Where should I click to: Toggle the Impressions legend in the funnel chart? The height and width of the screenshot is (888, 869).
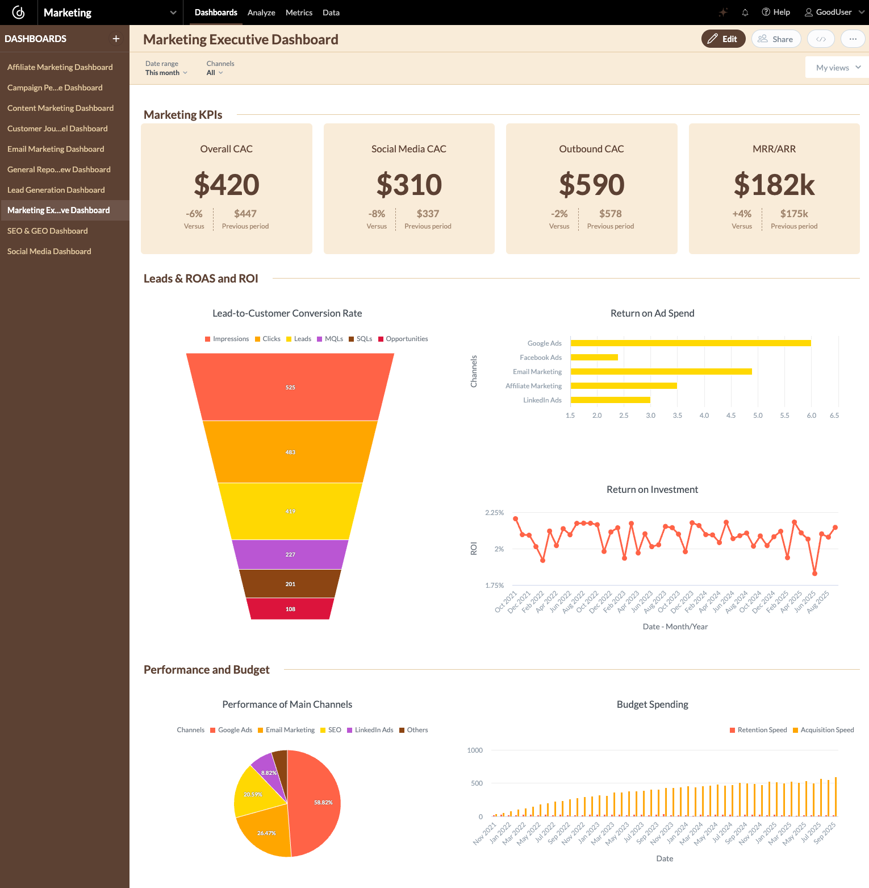tap(227, 338)
